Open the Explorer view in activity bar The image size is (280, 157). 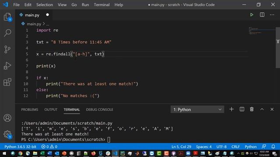[7, 17]
